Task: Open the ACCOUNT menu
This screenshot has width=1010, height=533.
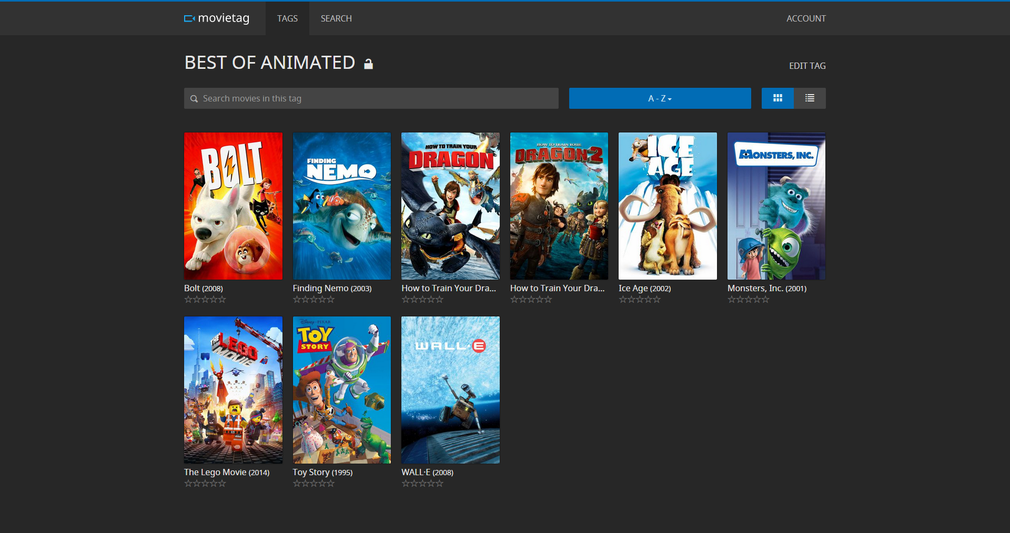Action: click(806, 18)
